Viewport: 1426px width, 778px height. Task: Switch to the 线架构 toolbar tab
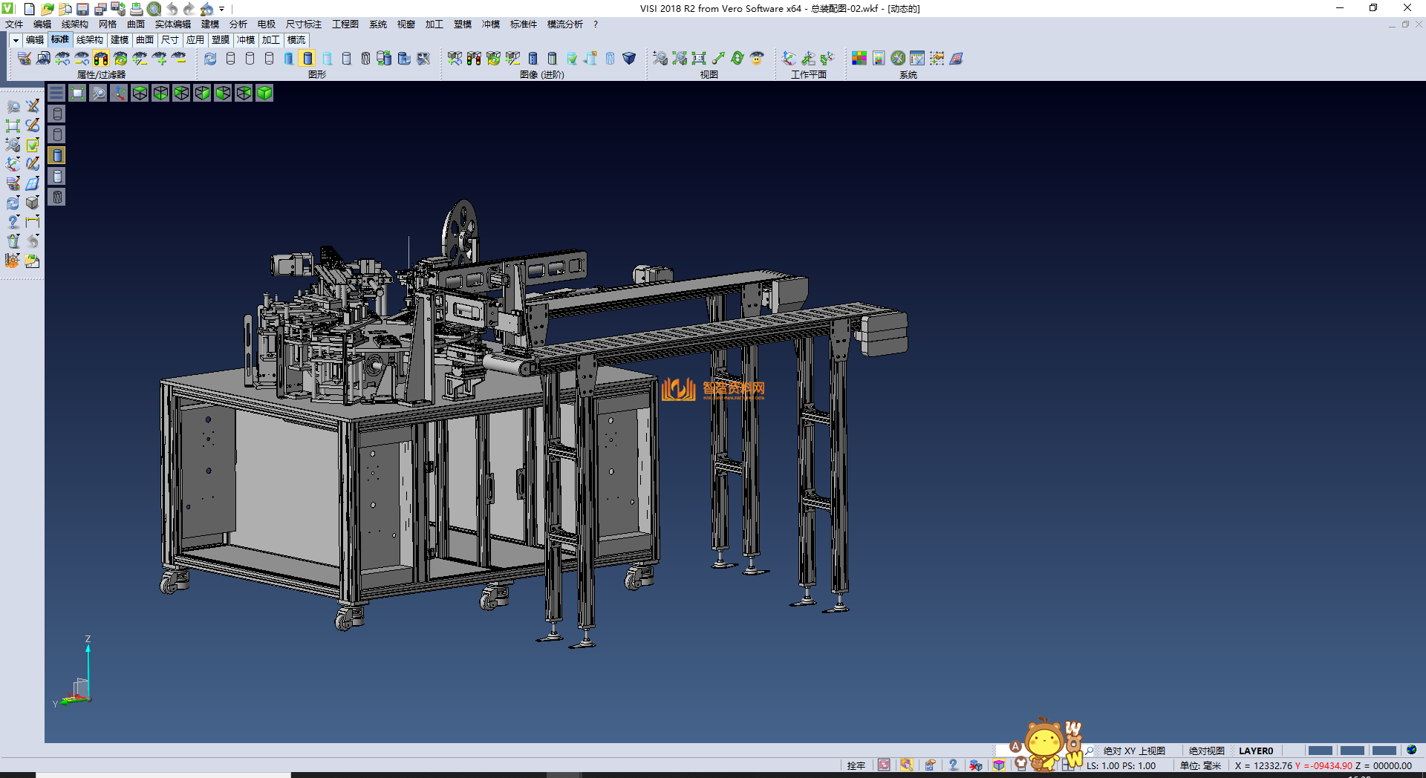[x=89, y=40]
